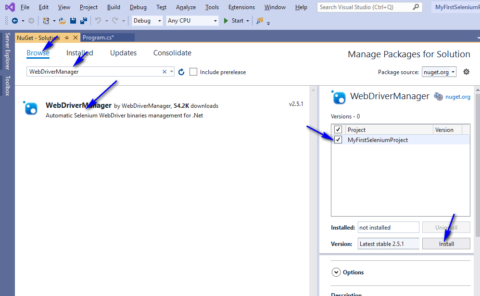This screenshot has width=480, height=296.
Task: Open the Extensions menu
Action: tap(241, 7)
